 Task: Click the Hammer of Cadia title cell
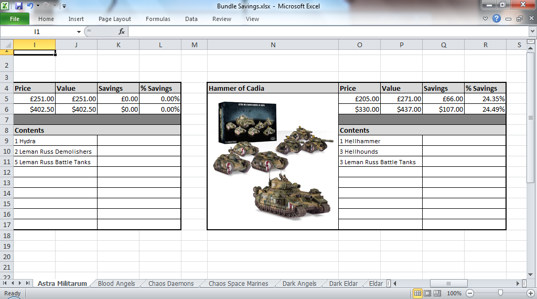pos(273,88)
